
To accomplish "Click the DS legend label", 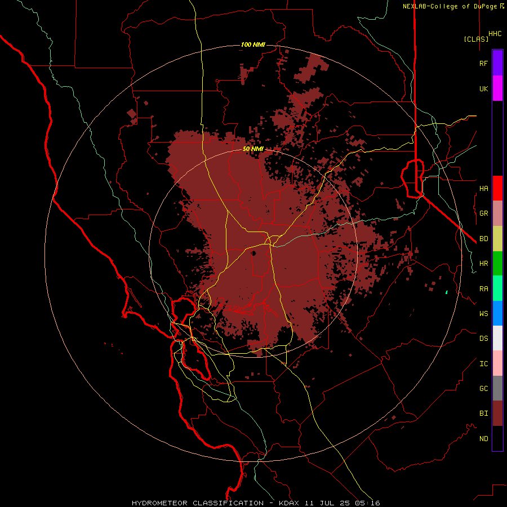I will (x=483, y=339).
